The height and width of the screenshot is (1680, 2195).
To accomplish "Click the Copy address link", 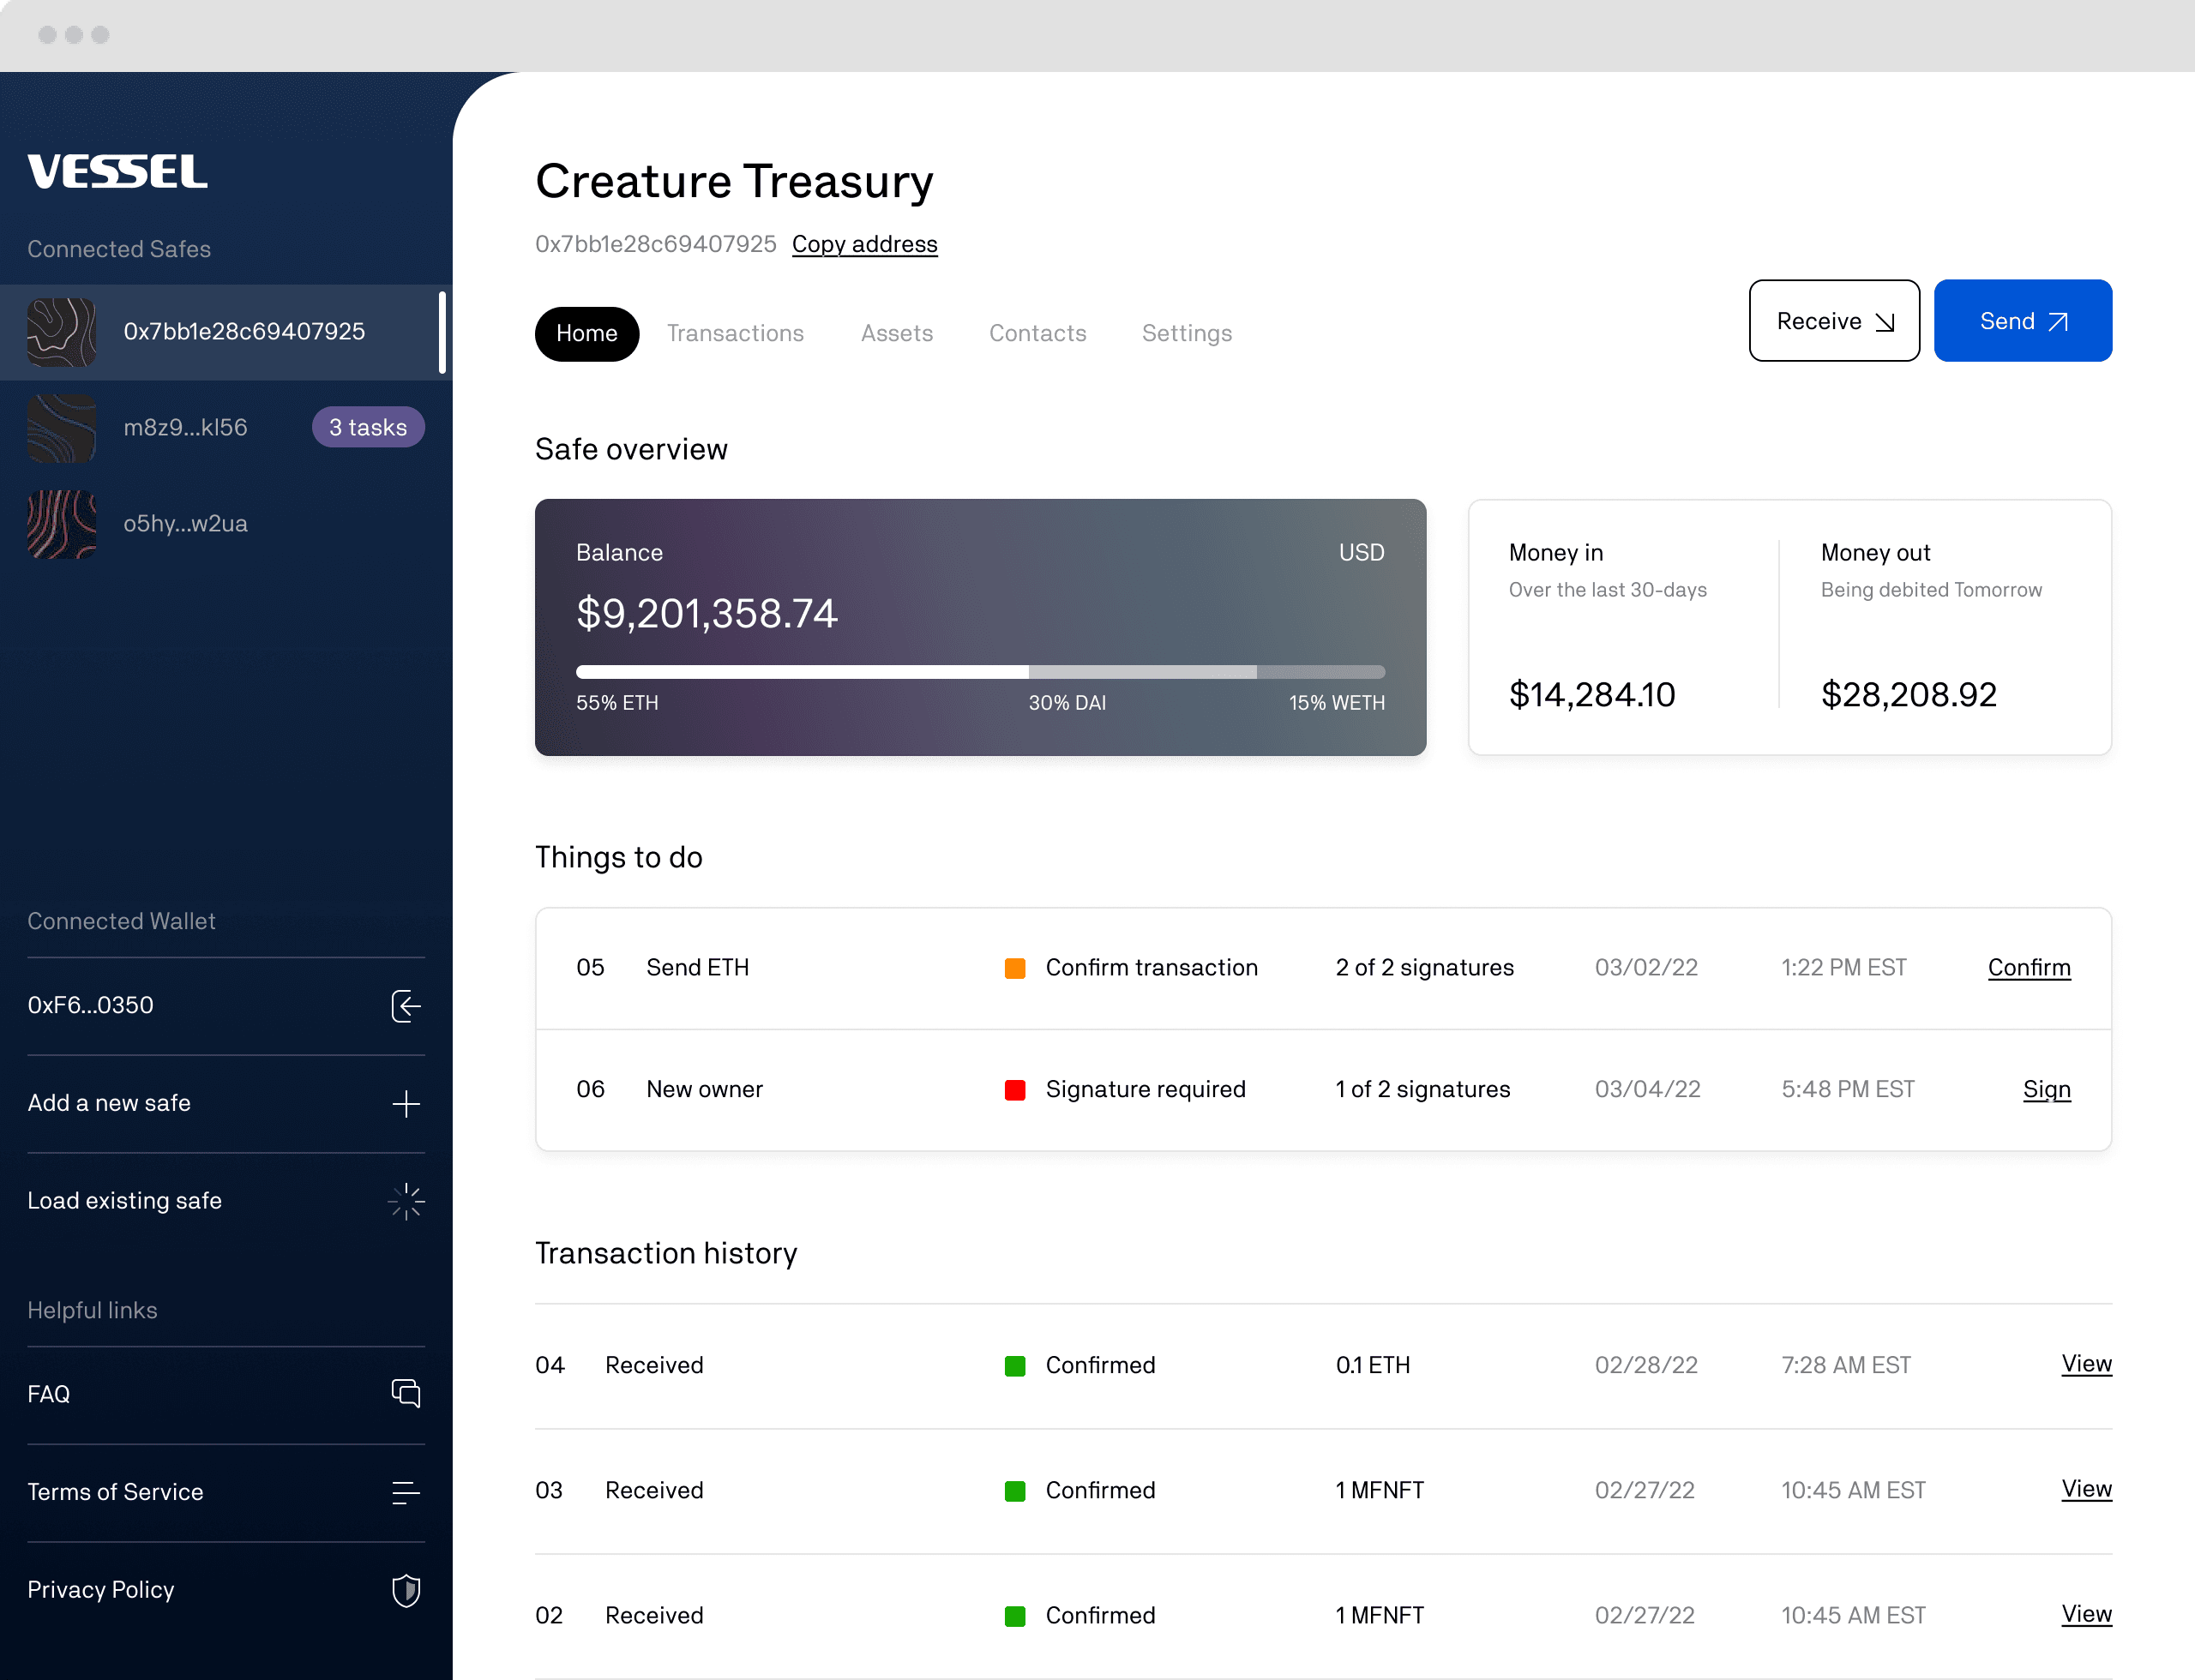I will pos(864,244).
